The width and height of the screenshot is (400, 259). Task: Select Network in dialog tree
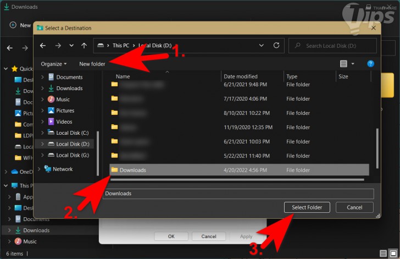63,169
